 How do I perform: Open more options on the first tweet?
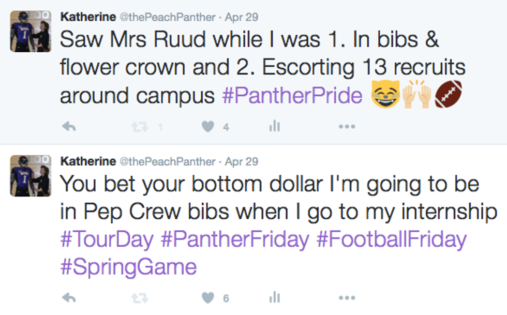347,126
